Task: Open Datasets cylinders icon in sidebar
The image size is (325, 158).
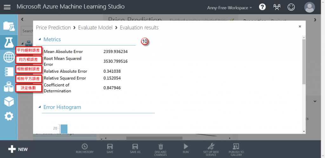Action: pos(9,87)
